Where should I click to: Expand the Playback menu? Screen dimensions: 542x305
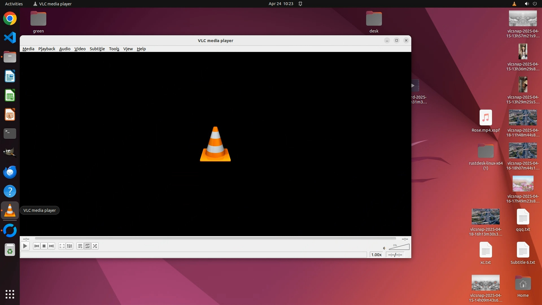[47, 49]
